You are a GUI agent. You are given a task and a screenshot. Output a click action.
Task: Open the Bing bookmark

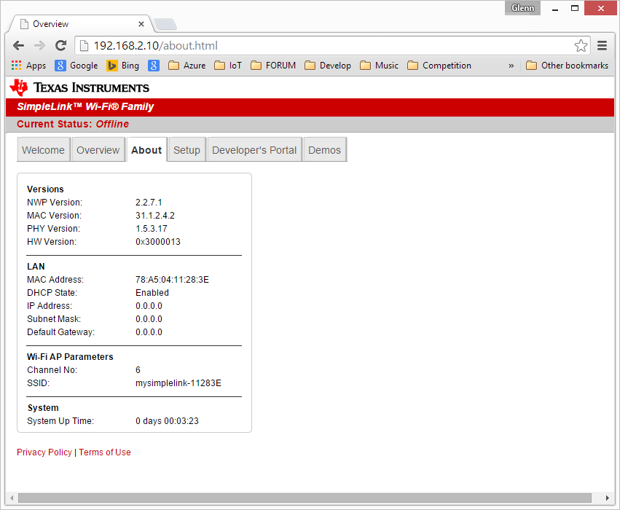point(123,66)
